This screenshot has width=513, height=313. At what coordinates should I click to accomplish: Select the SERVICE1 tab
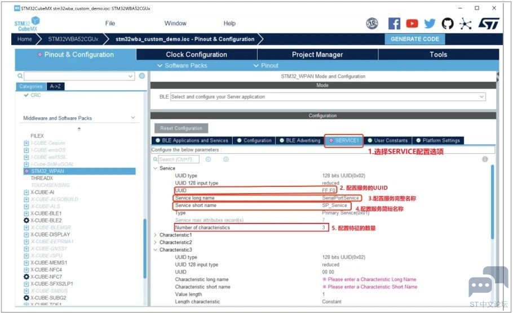tap(344, 141)
